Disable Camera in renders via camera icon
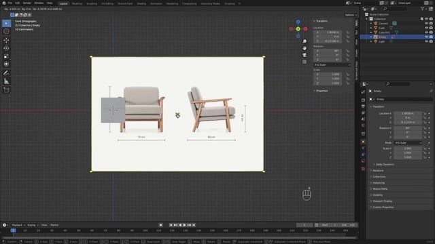The image size is (435, 244). tap(431, 23)
